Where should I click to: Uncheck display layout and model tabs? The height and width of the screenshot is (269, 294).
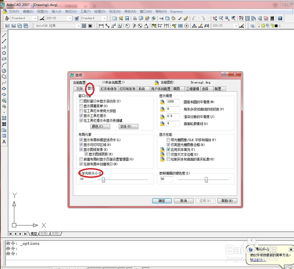click(81, 140)
